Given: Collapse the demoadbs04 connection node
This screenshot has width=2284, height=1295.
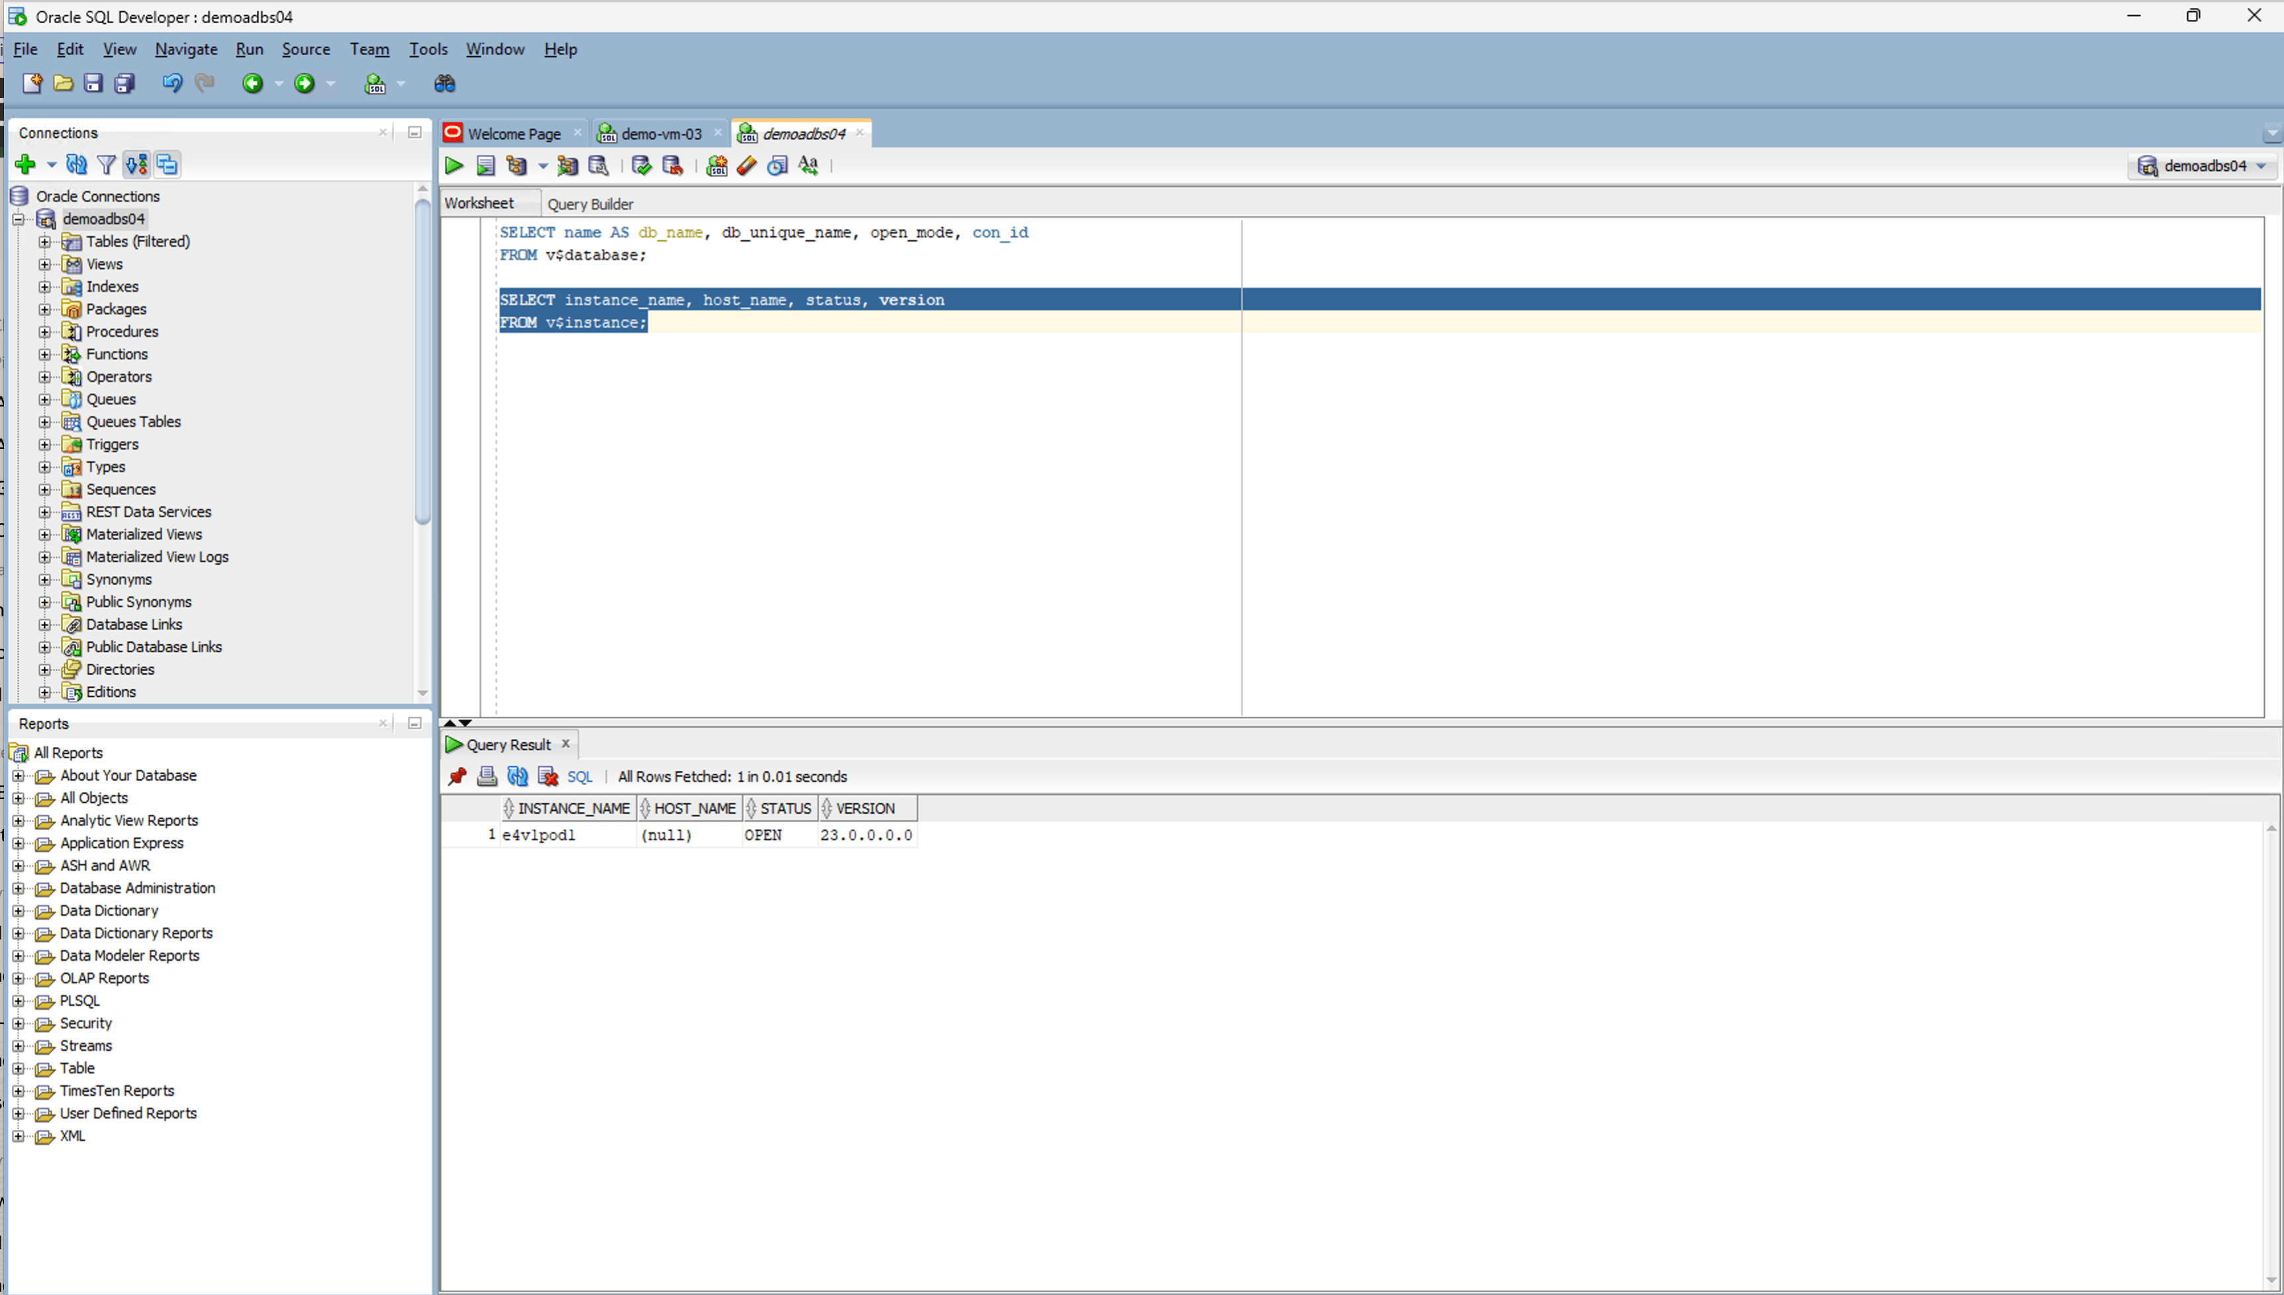Looking at the screenshot, I should point(18,218).
